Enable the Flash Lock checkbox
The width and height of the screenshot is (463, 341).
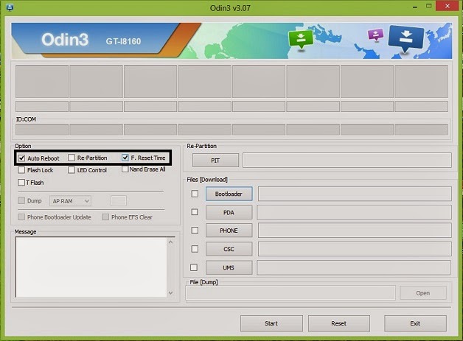[x=21, y=170]
